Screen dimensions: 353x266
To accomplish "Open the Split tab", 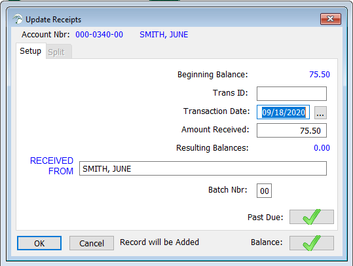I will (x=56, y=52).
